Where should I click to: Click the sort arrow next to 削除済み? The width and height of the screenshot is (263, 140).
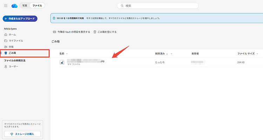coord(167,54)
